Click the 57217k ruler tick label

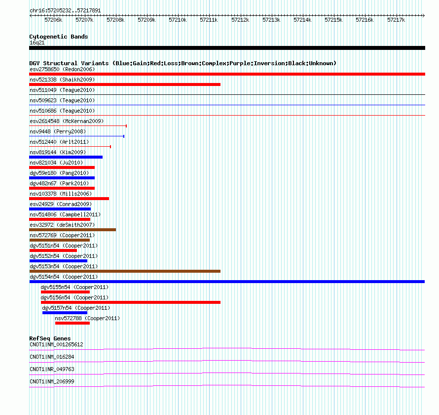[396, 20]
